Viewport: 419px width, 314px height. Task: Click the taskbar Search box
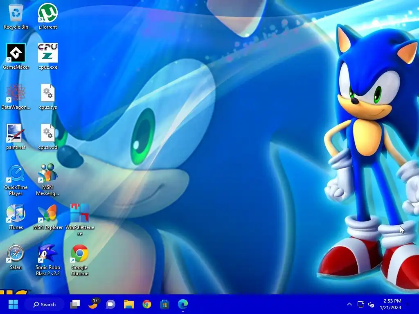click(44, 304)
